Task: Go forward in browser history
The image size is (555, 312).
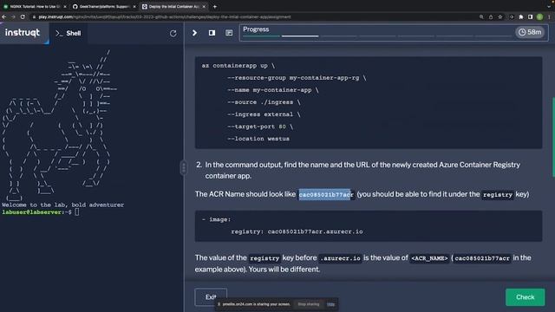Action: pos(13,16)
